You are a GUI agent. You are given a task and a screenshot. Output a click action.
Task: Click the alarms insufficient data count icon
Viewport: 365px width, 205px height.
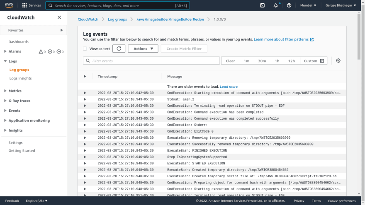tap(58, 52)
